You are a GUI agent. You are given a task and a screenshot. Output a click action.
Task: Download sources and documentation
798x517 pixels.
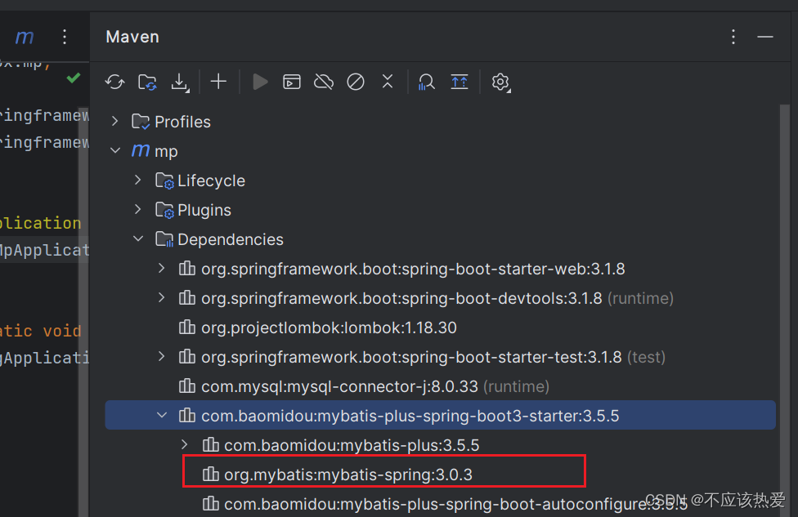[x=179, y=82]
